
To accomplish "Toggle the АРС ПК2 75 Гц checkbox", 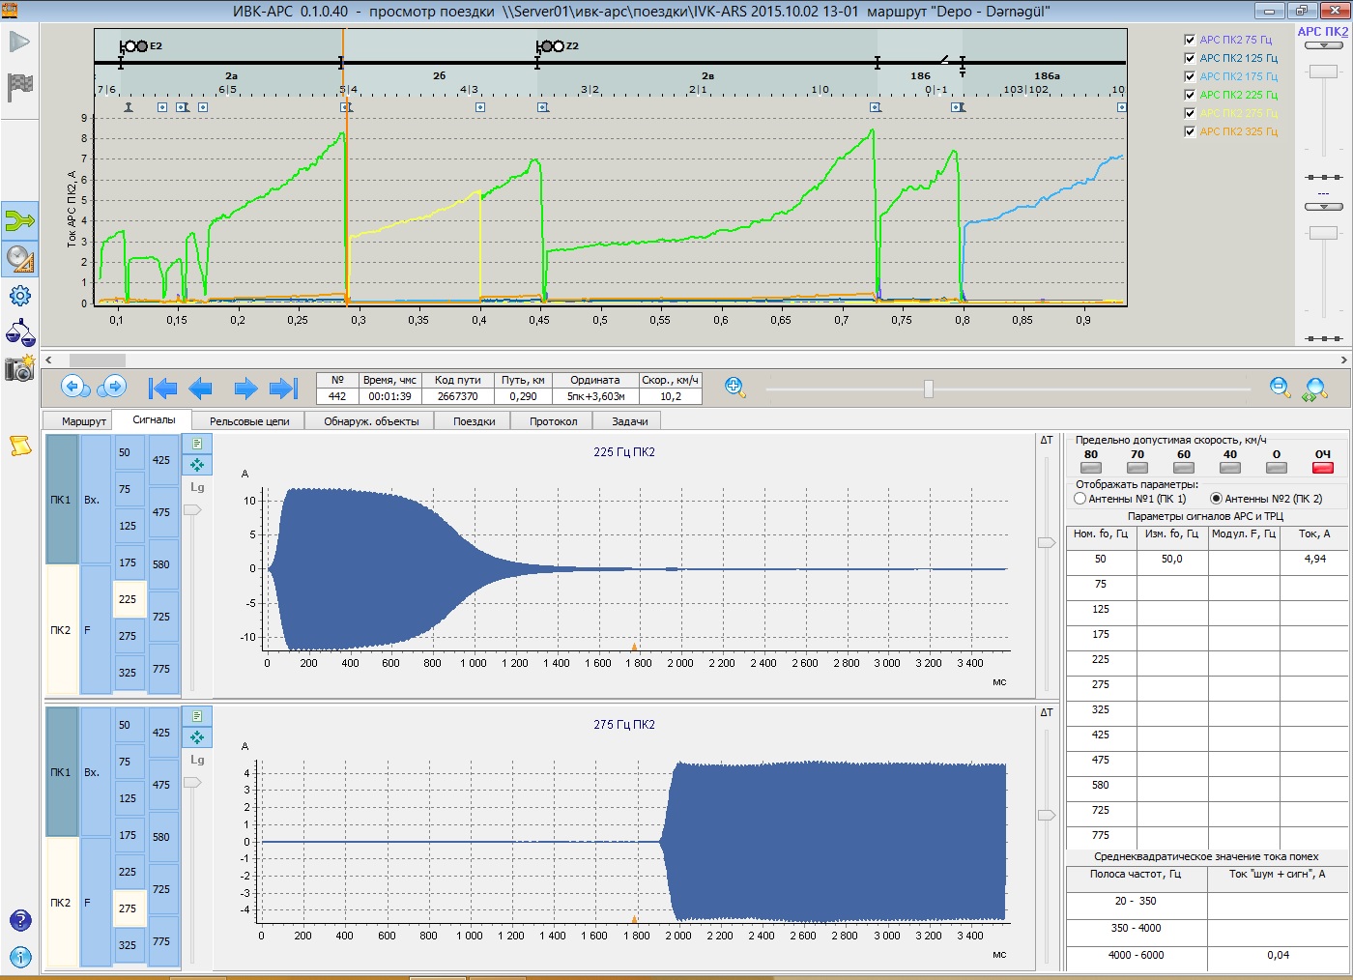I will pyautogui.click(x=1190, y=40).
